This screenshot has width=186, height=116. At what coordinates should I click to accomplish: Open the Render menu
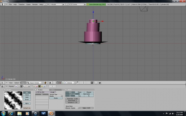coord(35,4)
